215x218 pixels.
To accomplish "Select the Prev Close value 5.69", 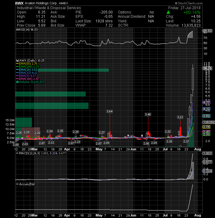I will (42, 25).
